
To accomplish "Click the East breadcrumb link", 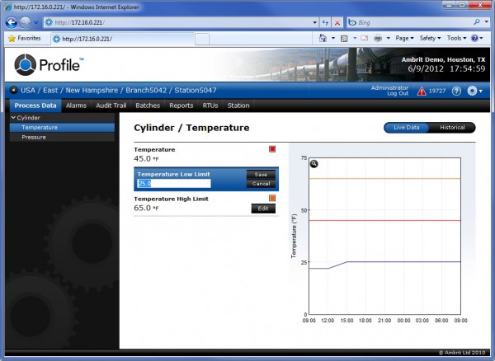I will coord(50,91).
